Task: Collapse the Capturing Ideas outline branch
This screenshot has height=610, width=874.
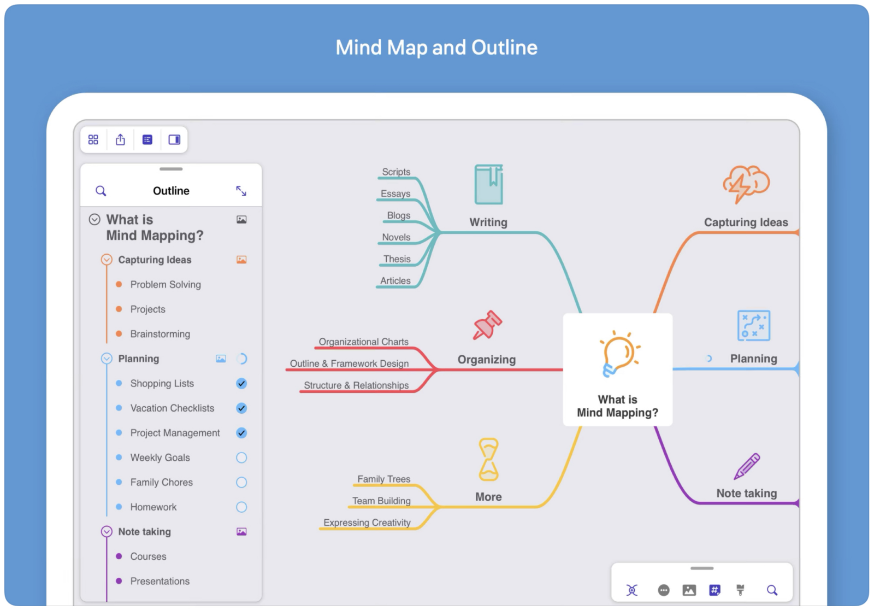Action: pyautogui.click(x=107, y=260)
